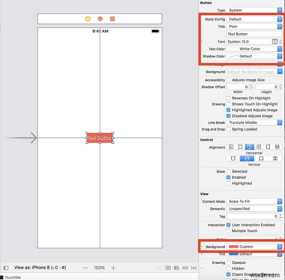
Task: Click the red Background Custom swatch
Action: 233,247
